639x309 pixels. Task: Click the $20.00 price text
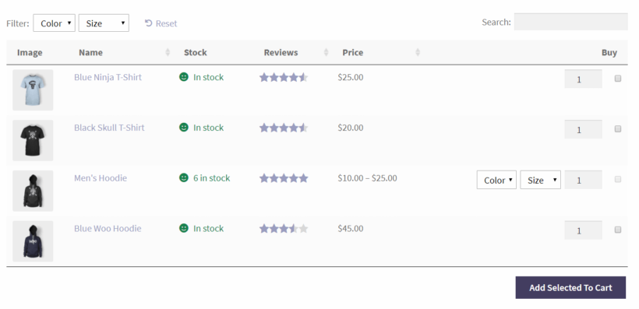click(x=351, y=128)
